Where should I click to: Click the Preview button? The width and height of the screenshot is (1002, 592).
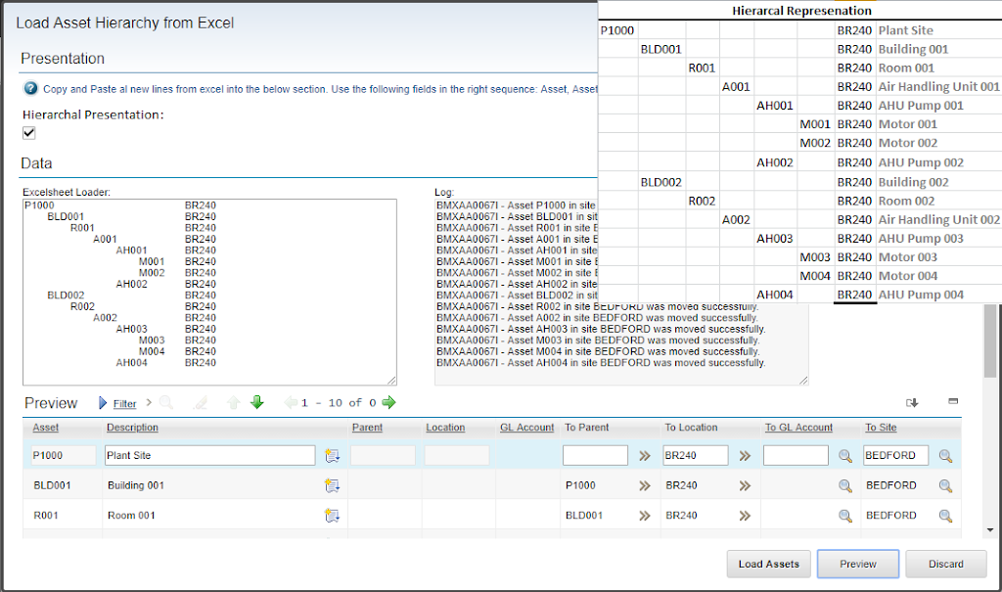pos(858,564)
